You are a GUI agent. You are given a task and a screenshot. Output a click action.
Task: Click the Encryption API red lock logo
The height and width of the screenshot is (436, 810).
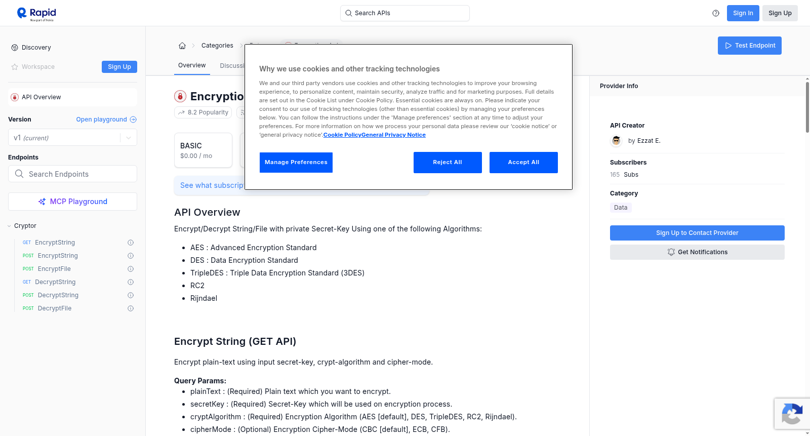(180, 96)
